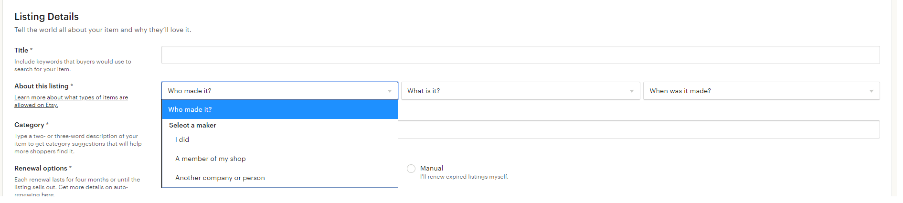Focus the Title text field

(x=521, y=55)
